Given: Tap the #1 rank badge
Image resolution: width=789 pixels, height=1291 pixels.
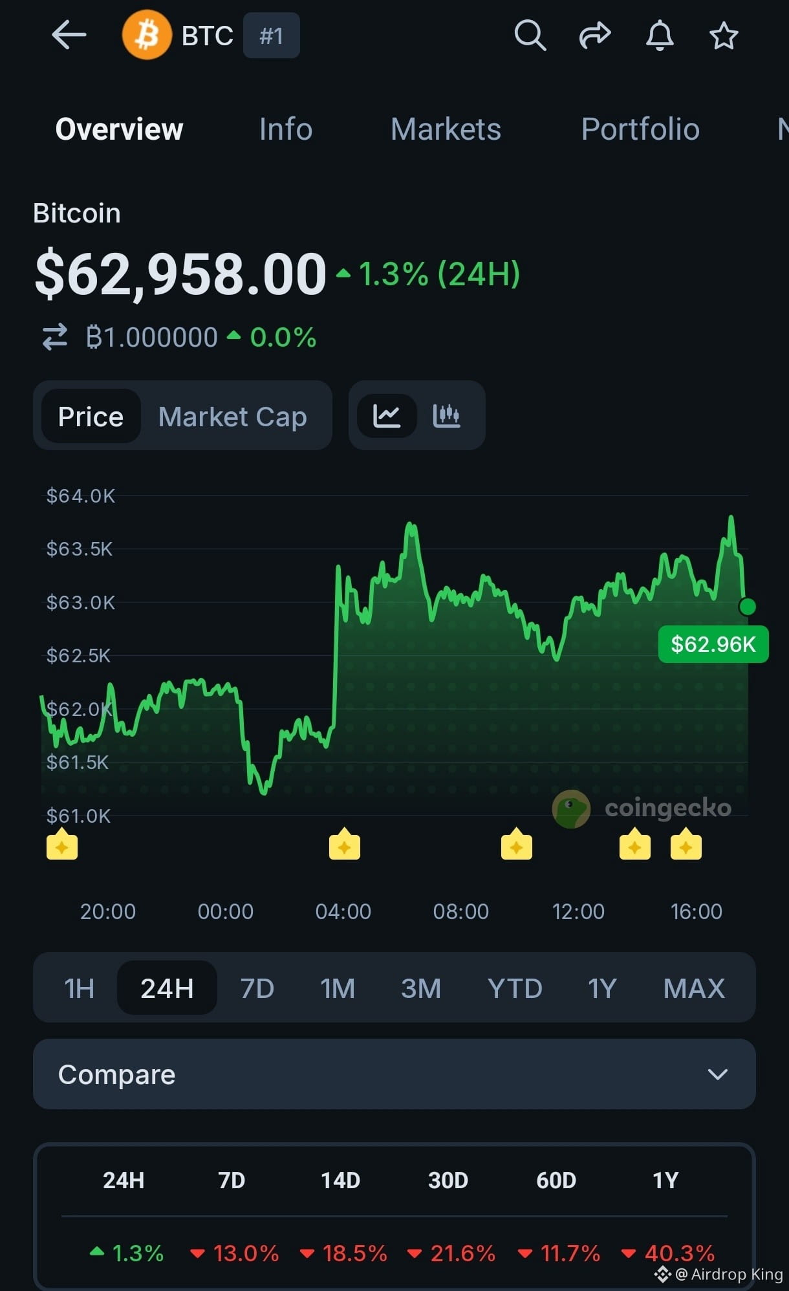Looking at the screenshot, I should 272,36.
